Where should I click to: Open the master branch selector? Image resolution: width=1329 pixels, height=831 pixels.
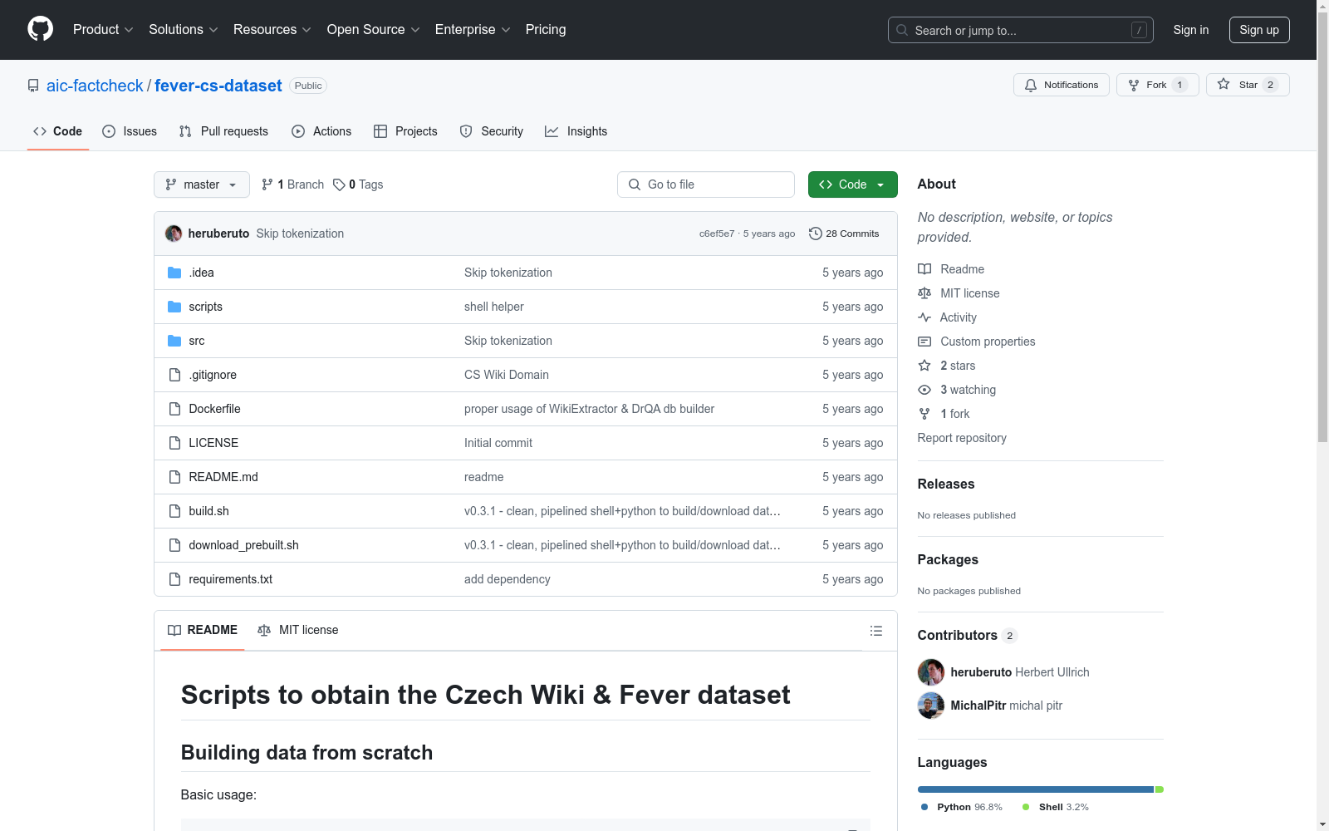202,184
